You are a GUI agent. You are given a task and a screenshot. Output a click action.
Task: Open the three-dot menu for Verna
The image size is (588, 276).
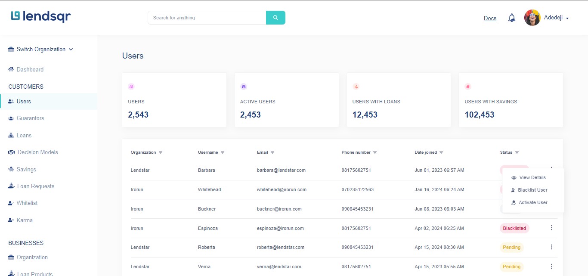coord(551,266)
